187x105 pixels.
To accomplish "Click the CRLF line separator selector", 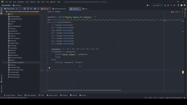I will pos(150,98).
